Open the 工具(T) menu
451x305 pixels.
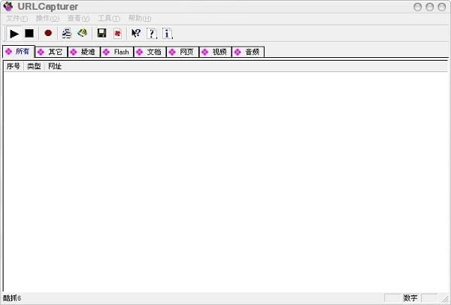[109, 18]
